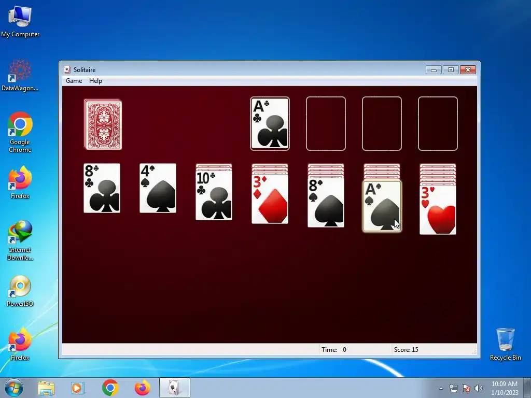Open Internet Download Manager desktop shortcut
The height and width of the screenshot is (398, 531).
coord(20,240)
